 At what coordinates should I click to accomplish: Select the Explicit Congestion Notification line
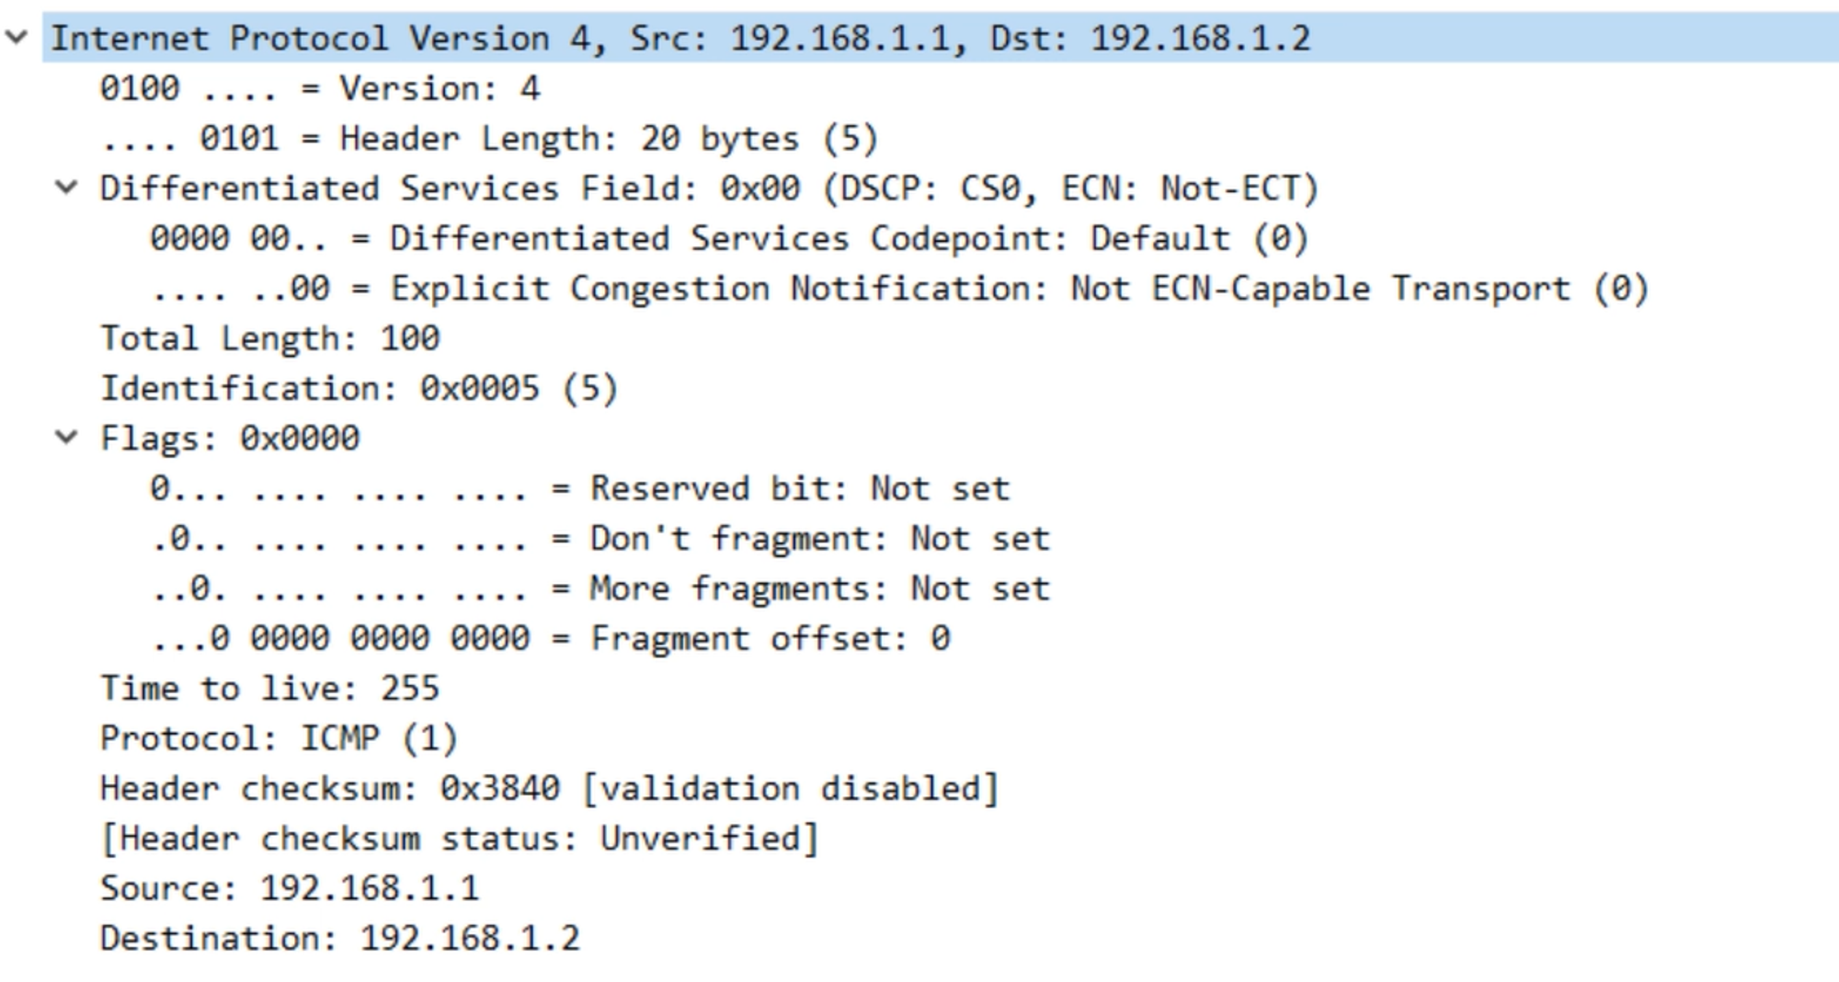point(899,288)
